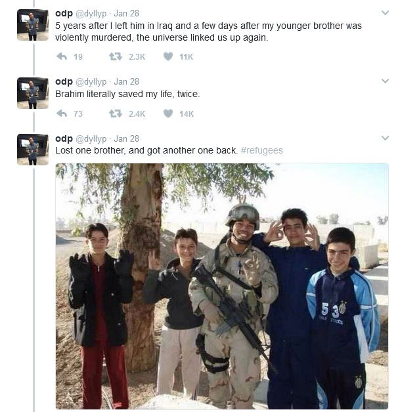Reply to the Iraq reunion tweet
Viewport: 400px width, 412px height.
[x=62, y=56]
